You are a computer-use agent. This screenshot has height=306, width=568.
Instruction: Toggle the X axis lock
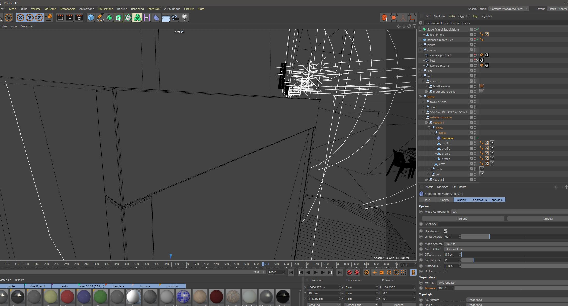(20, 18)
